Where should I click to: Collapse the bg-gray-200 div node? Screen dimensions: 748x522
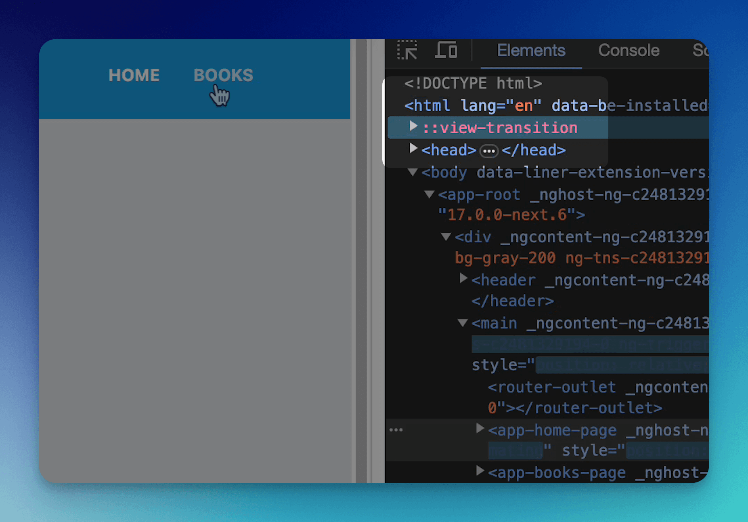tap(446, 236)
